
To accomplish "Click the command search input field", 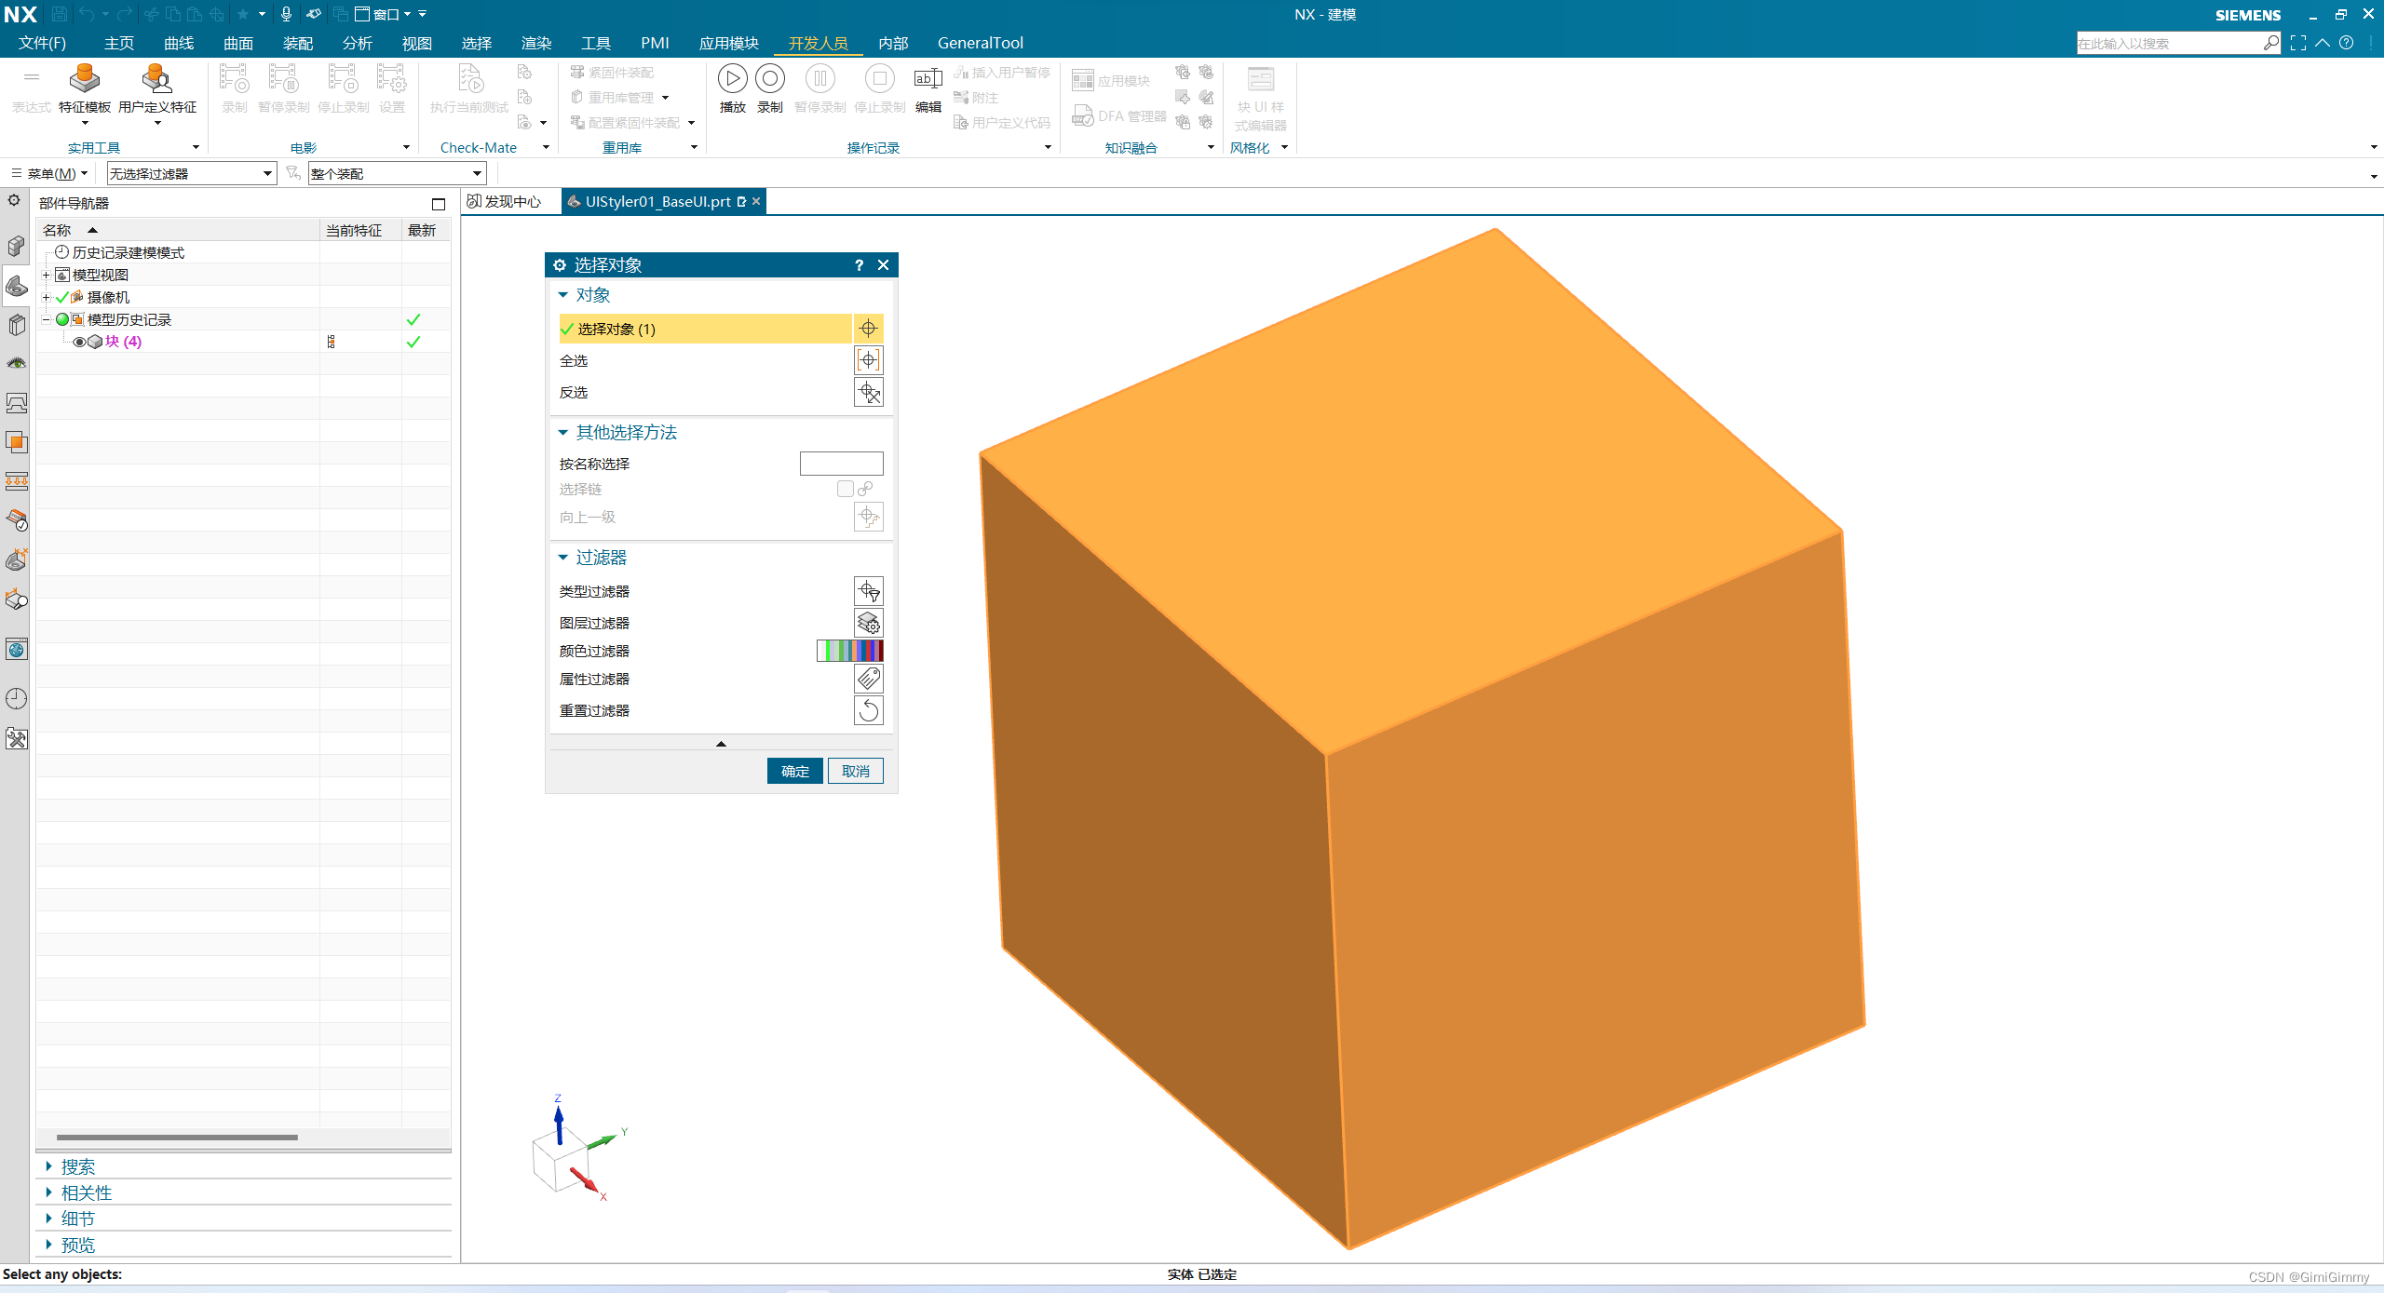I will pyautogui.click(x=2170, y=43).
